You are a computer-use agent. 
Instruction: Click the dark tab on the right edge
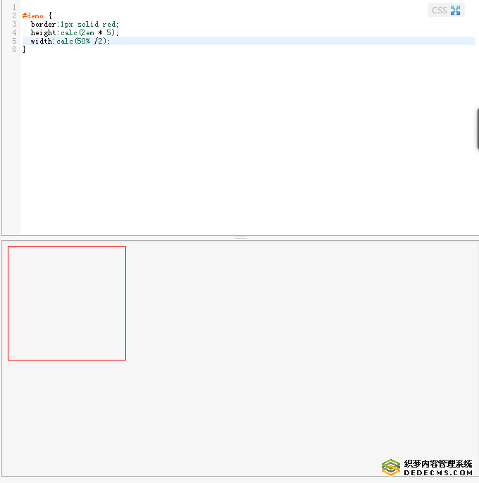coord(477,129)
